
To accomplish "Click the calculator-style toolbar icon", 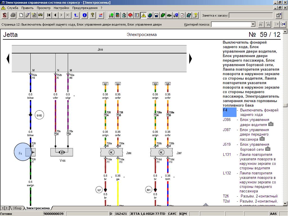I will (118, 15).
